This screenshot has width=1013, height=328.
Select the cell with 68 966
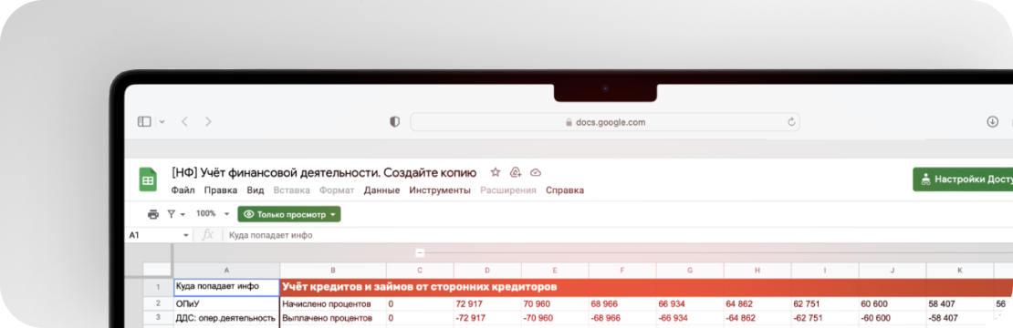tap(622, 303)
